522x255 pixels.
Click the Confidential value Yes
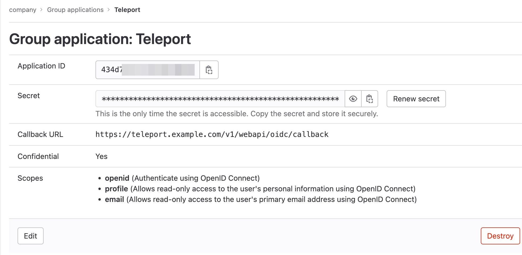click(101, 157)
